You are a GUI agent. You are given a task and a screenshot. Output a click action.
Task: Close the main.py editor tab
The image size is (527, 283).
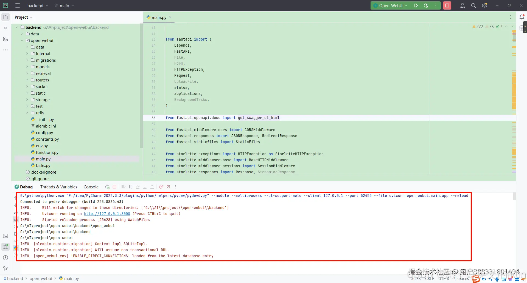(170, 17)
